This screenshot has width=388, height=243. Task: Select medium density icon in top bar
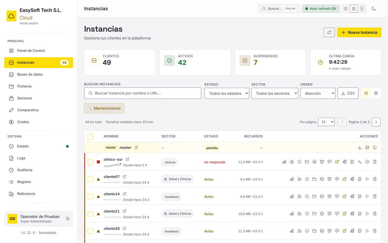(x=354, y=9)
